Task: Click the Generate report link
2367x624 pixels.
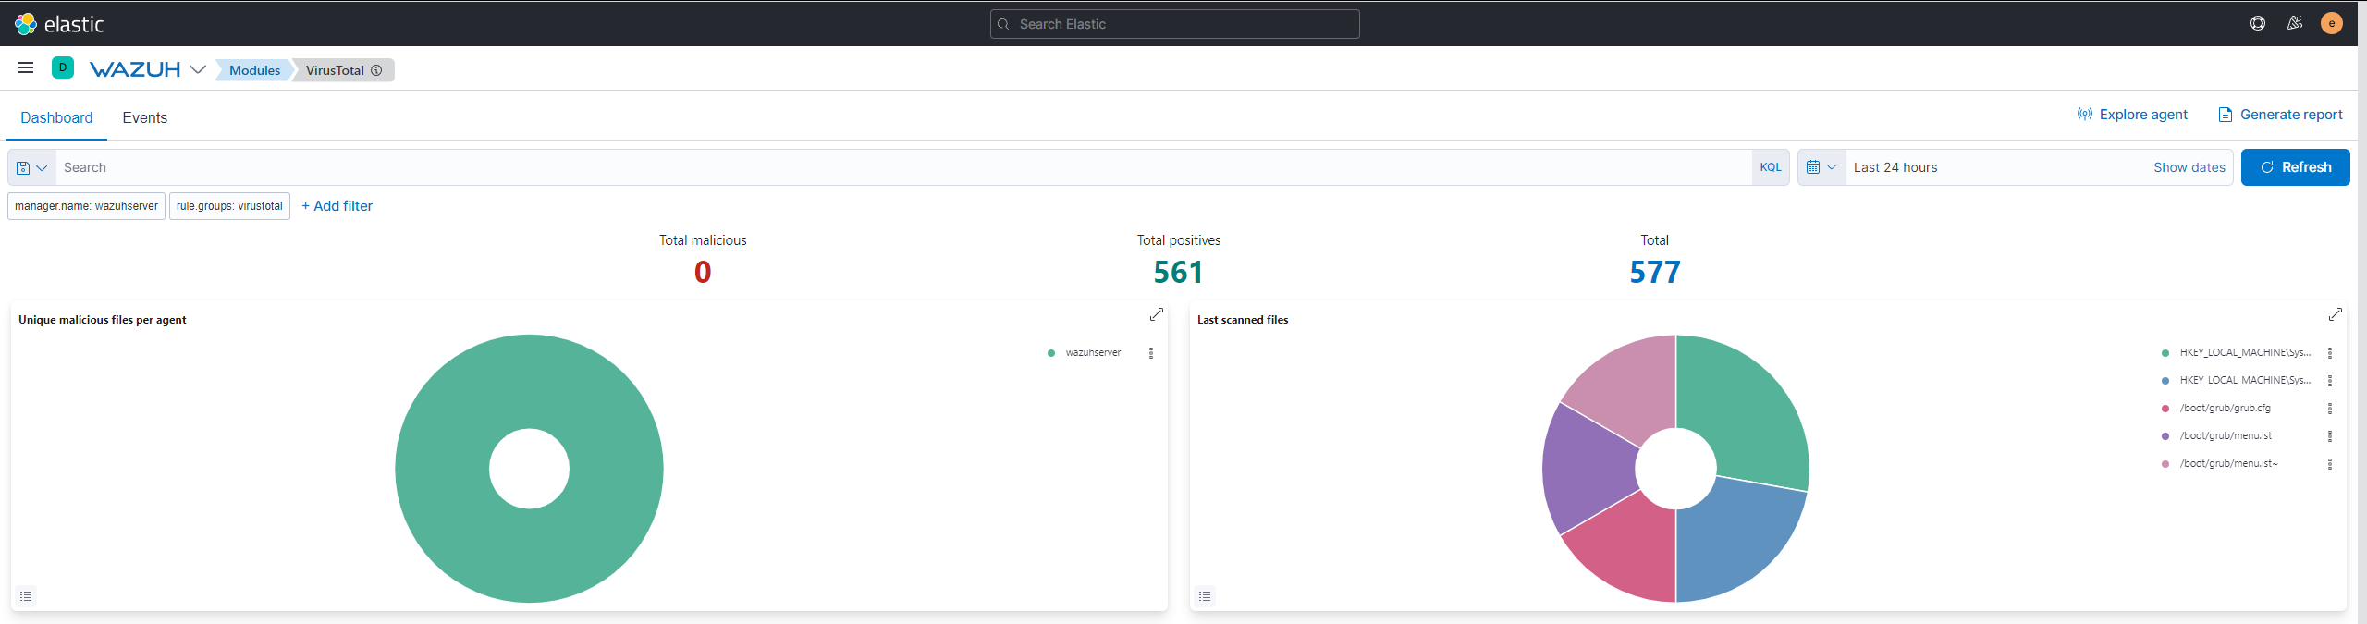Action: 2280,115
